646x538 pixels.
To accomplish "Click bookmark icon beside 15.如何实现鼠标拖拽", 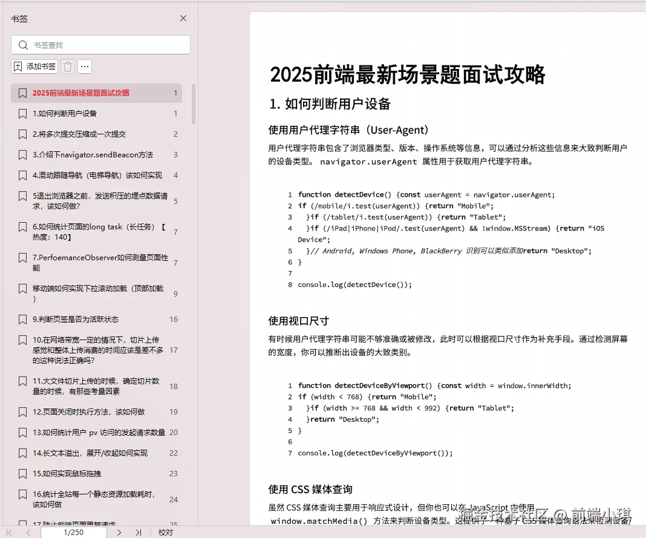I will point(22,474).
